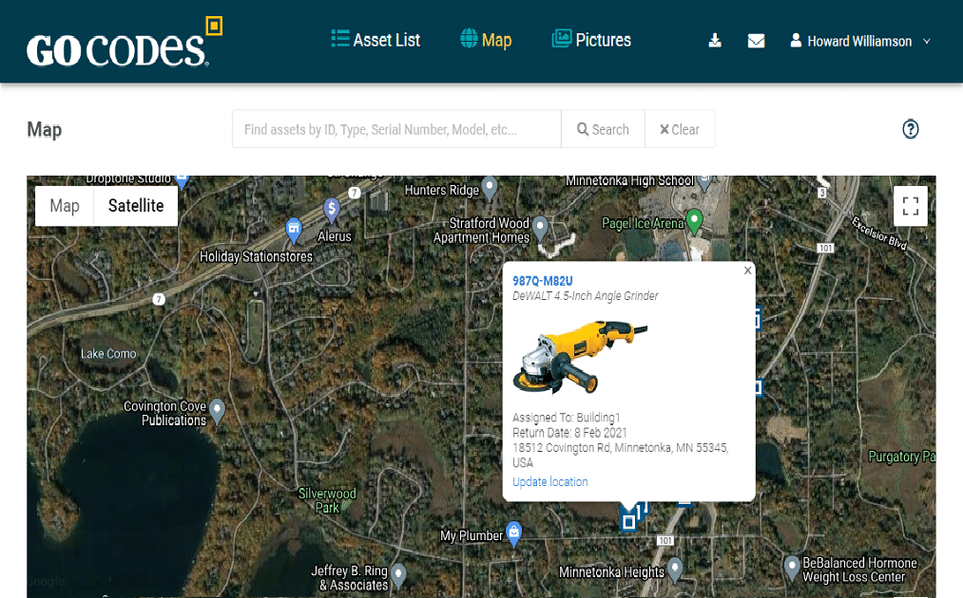Click the Covington Cove Publications pin

pos(217,412)
